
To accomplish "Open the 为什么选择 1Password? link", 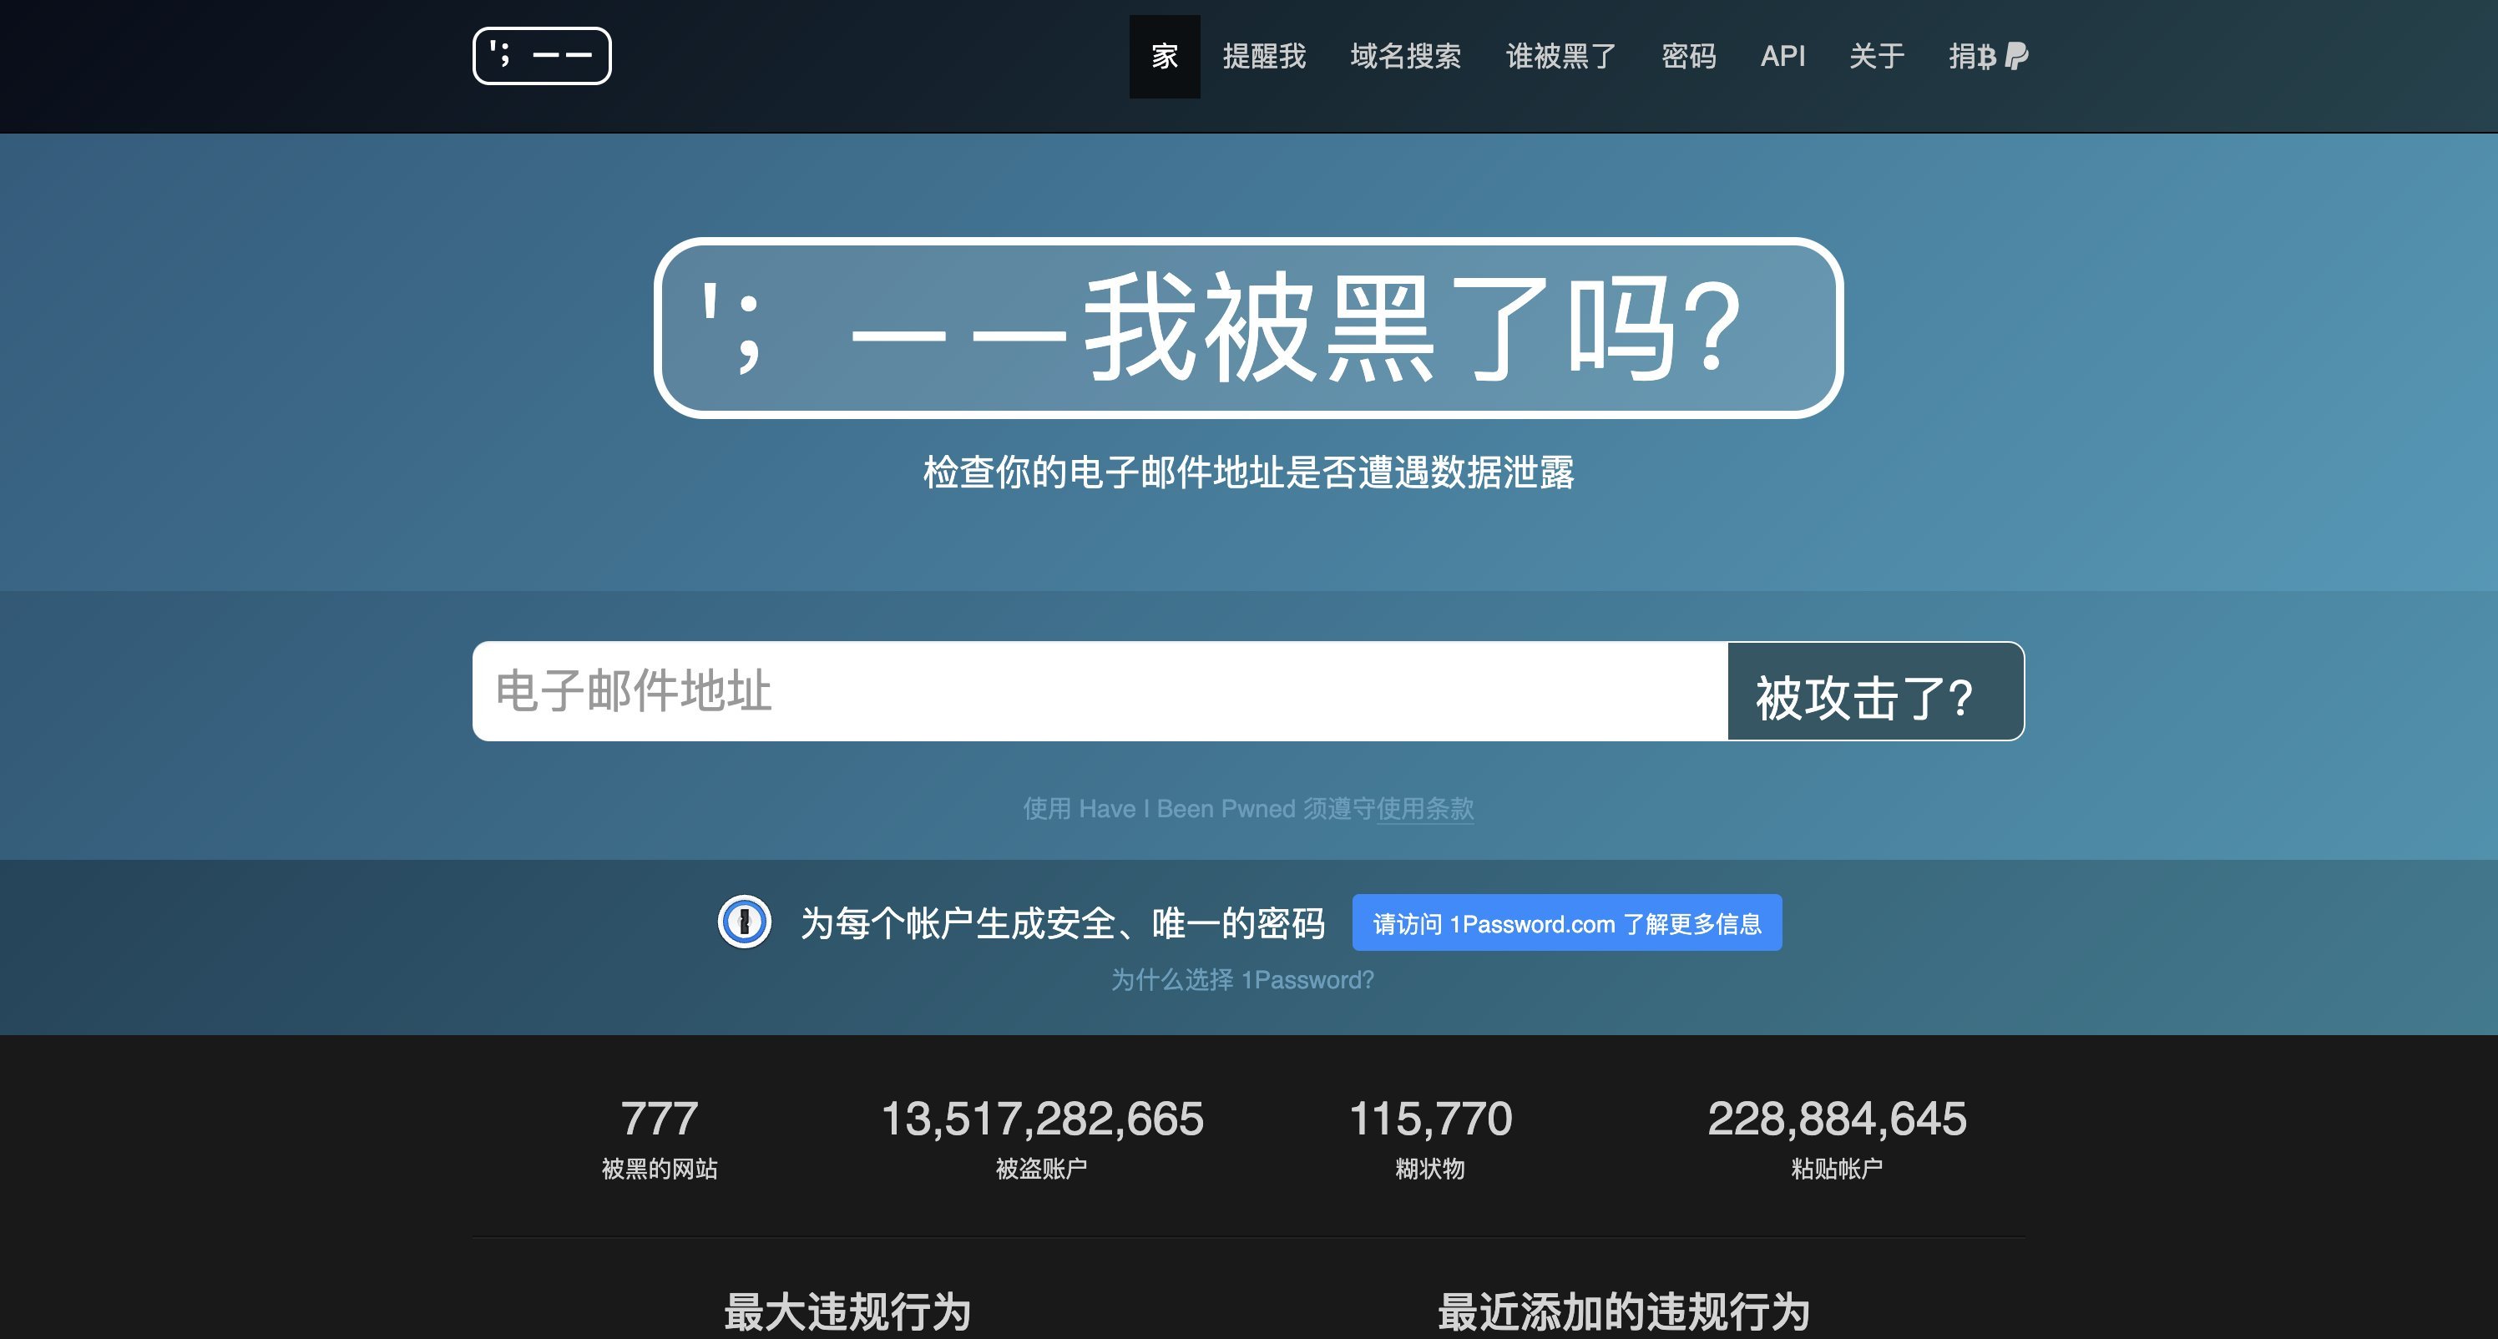I will click(x=1244, y=979).
